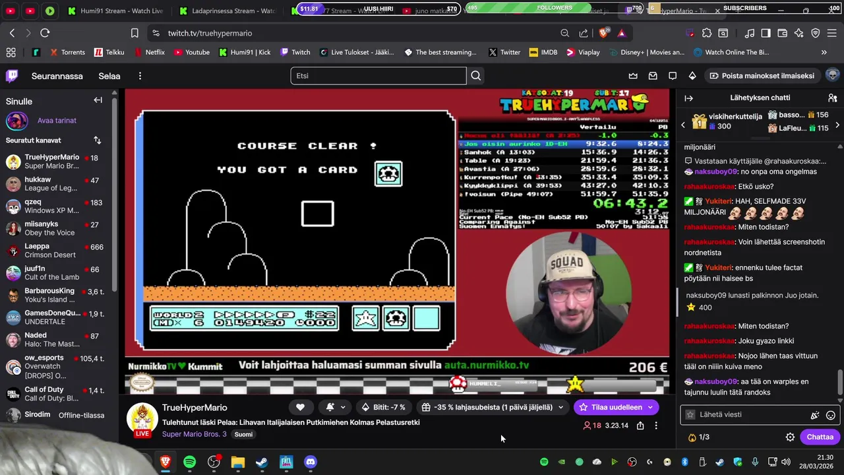
Task: Open Laeppa channel in the sidebar
Action: pos(57,251)
